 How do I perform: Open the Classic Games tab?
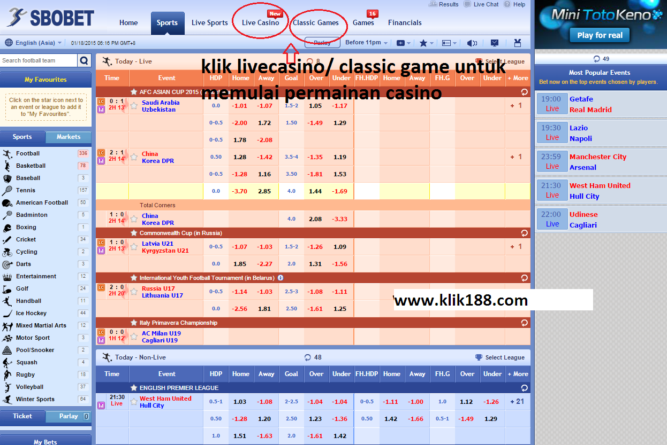(316, 23)
